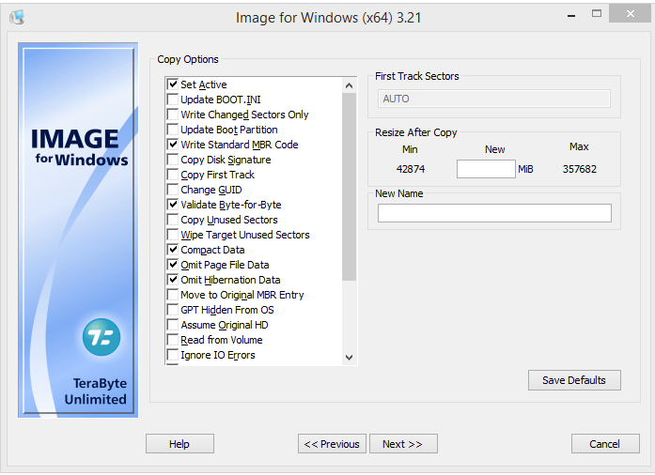Focus the New size MiB field

tap(486, 169)
